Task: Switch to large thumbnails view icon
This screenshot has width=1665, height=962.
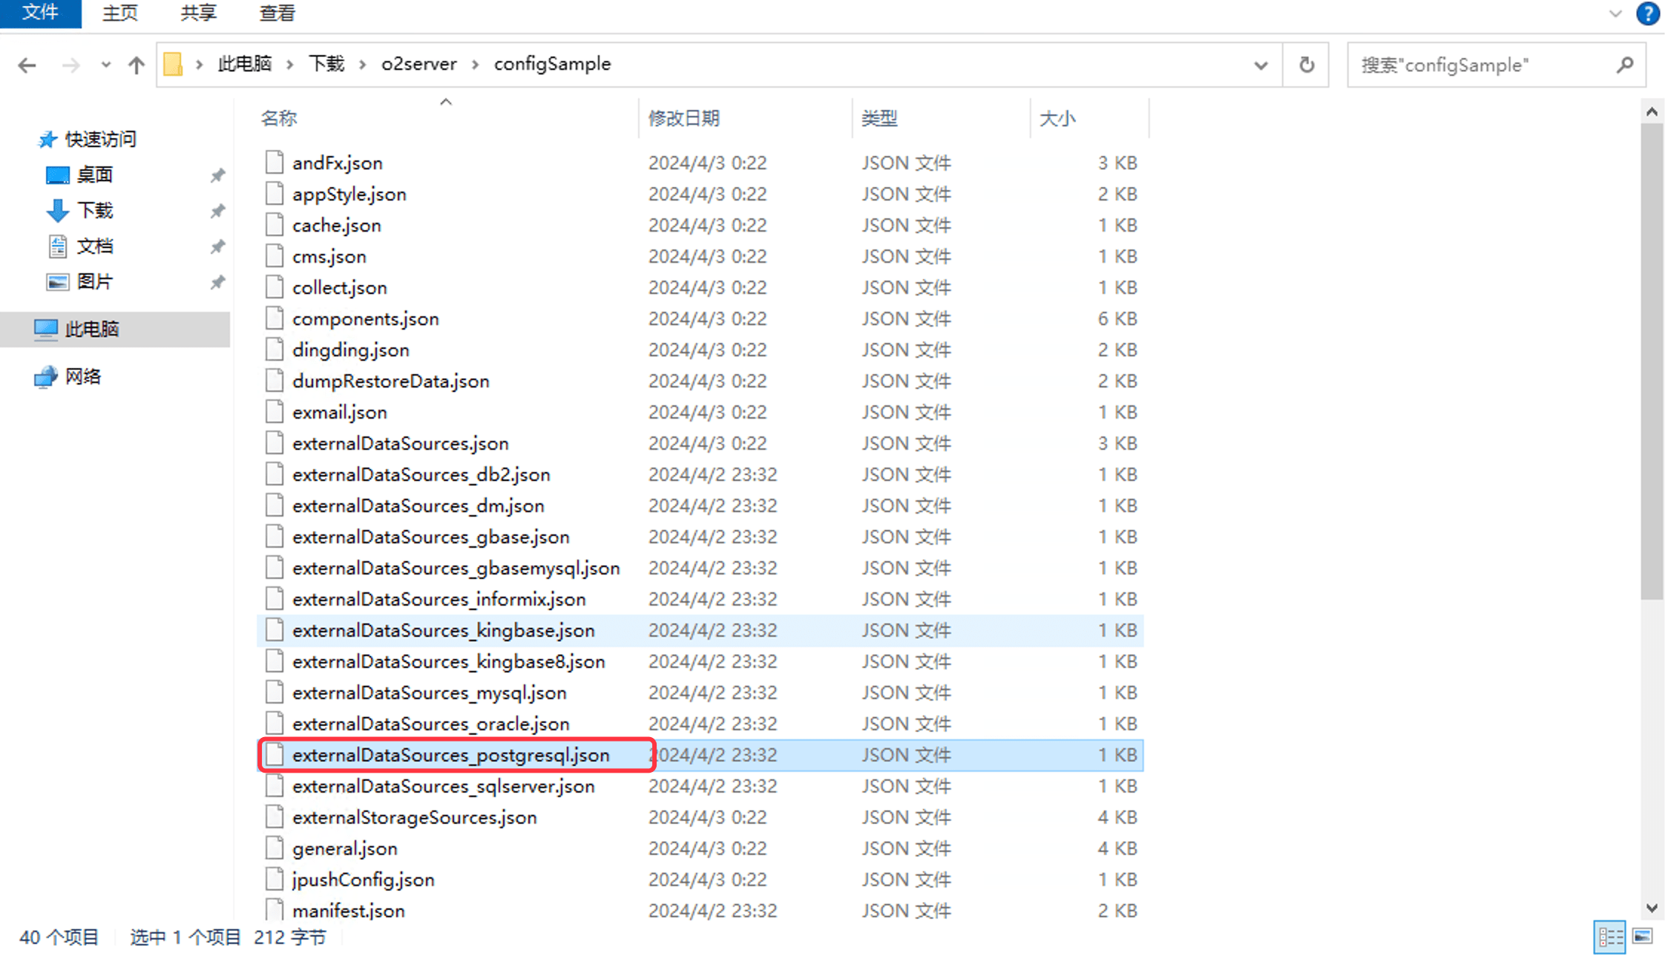Action: [1643, 937]
